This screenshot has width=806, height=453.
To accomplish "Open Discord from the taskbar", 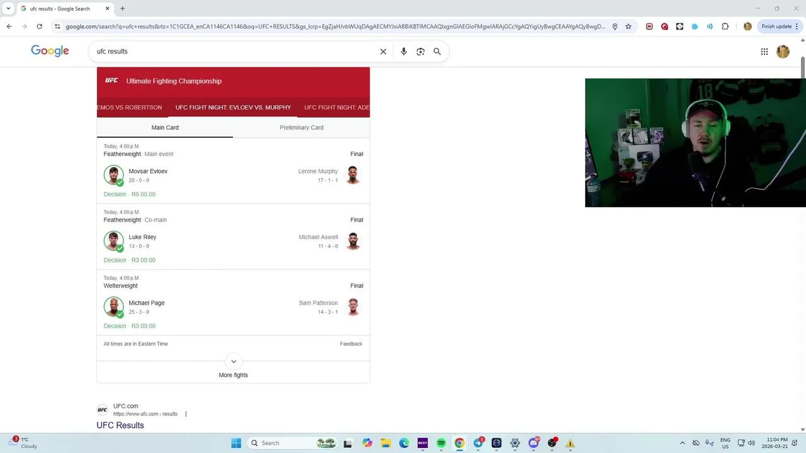I will [x=534, y=443].
